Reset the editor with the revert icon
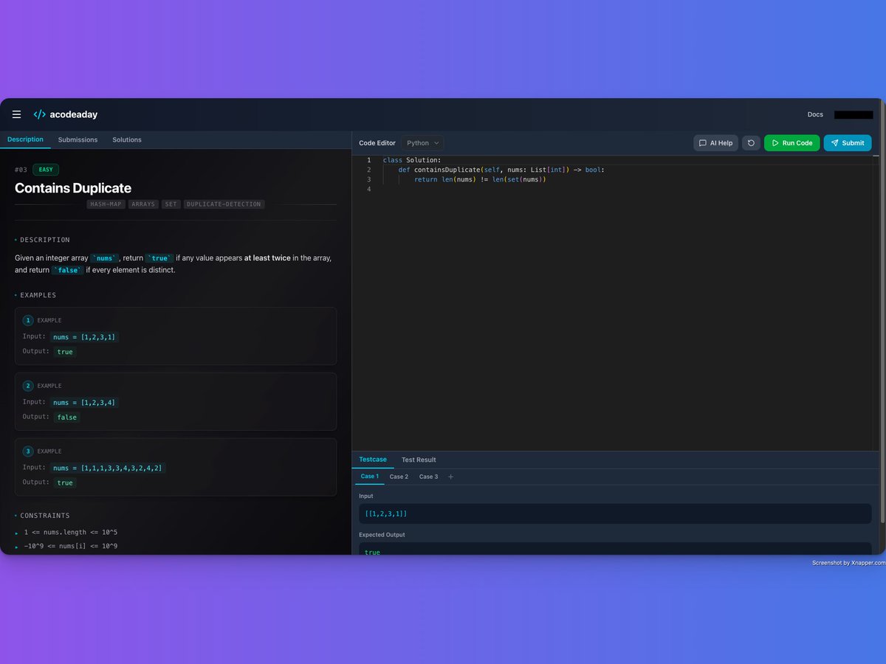 [x=751, y=142]
